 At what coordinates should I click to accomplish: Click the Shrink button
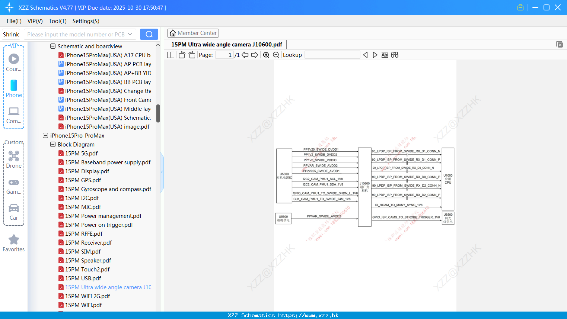(11, 34)
